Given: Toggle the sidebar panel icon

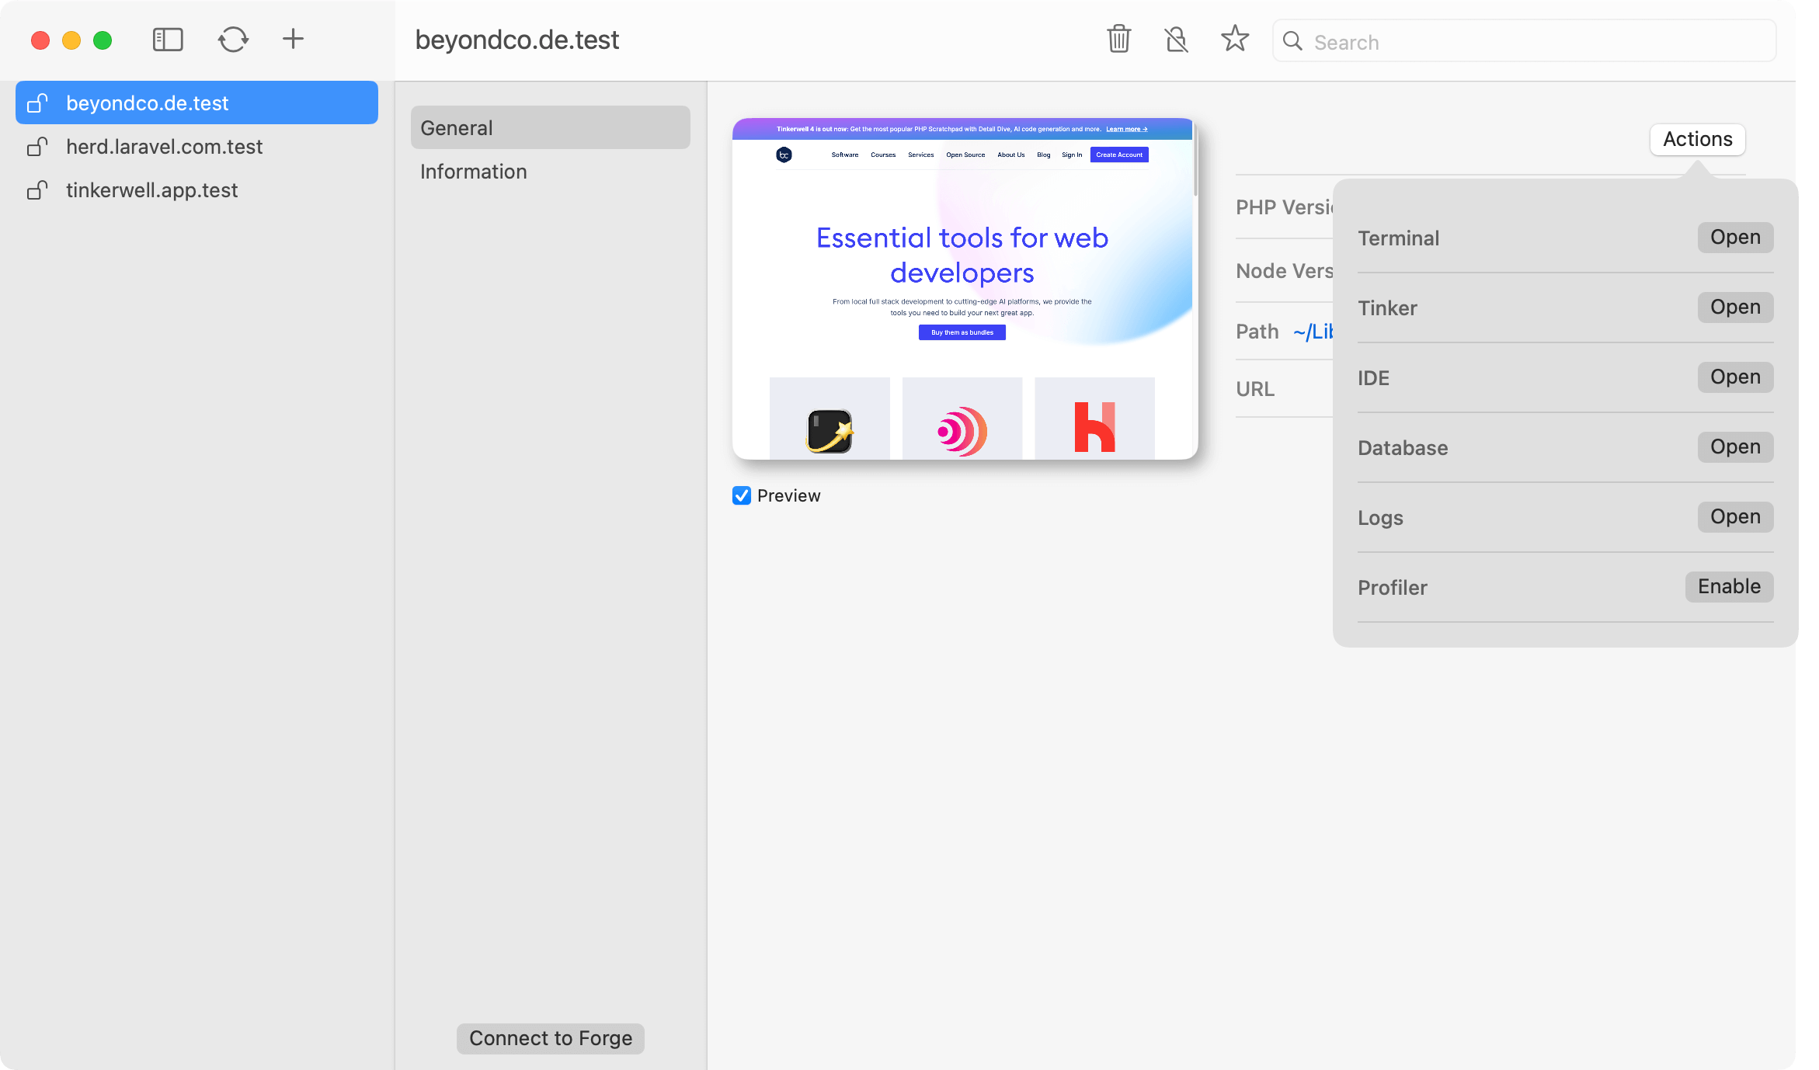Looking at the screenshot, I should 168,40.
